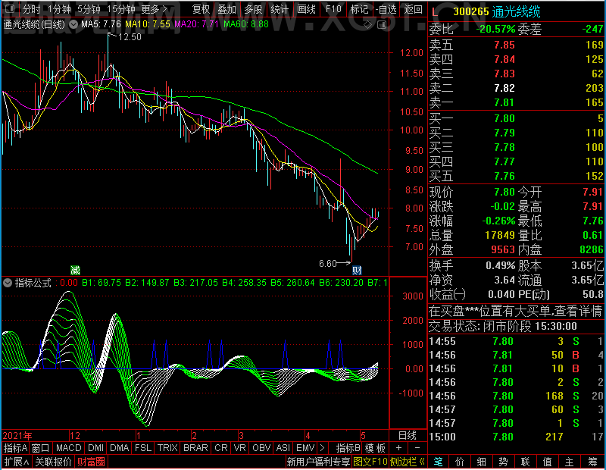Viewport: 606px width, 470px height.
Task: Open the 多股 multi-stock view
Action: (x=253, y=9)
